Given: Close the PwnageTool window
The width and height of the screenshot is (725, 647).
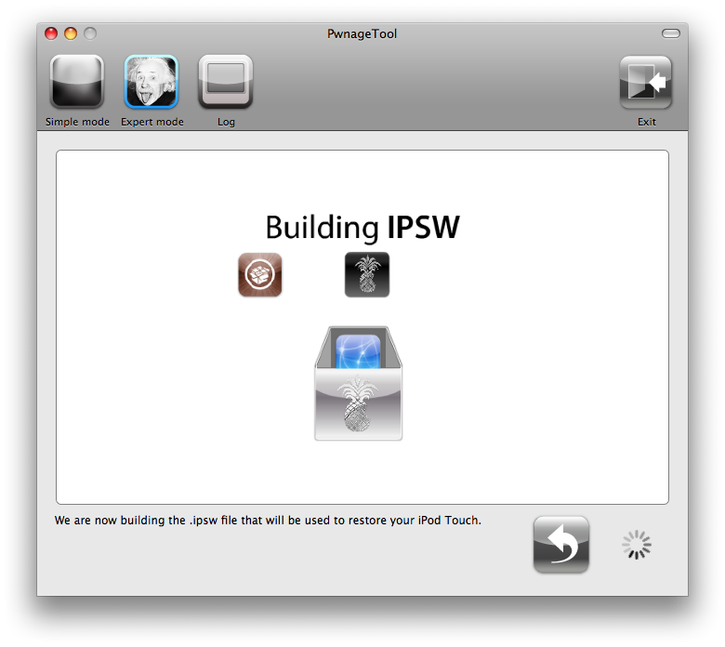Looking at the screenshot, I should click(51, 33).
